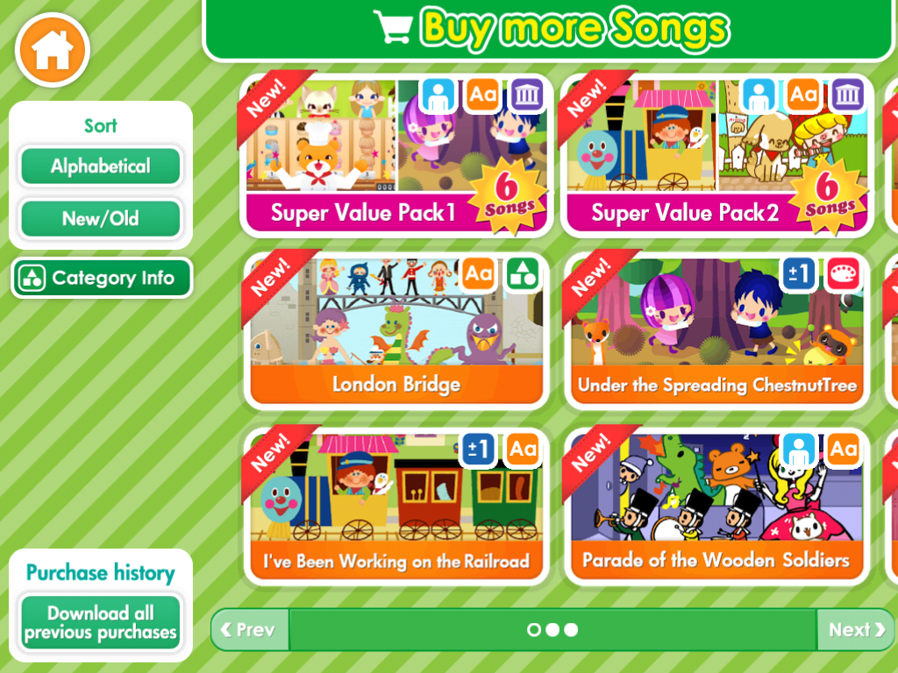Viewport: 898px width, 673px height.
Task: Go to the Next page of songs
Action: tap(856, 629)
